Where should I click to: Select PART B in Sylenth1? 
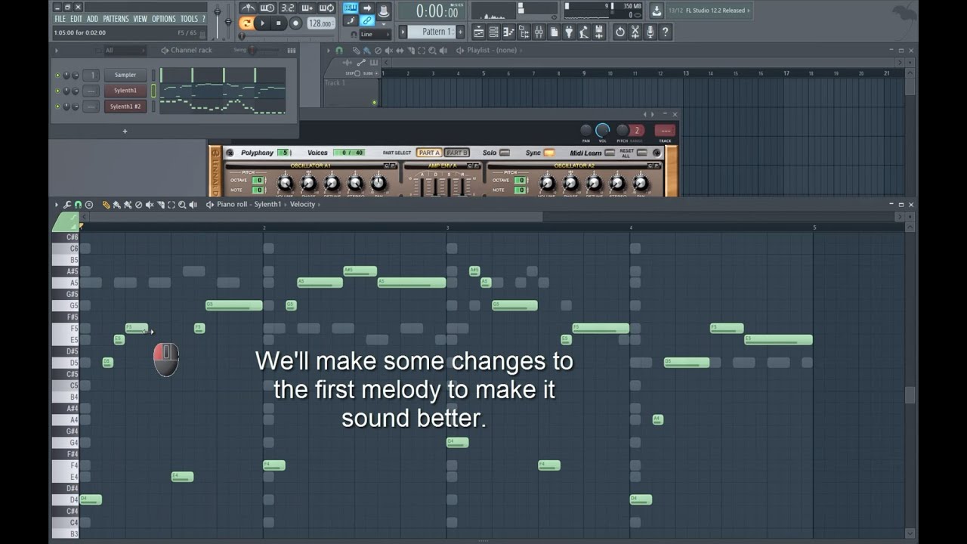click(x=457, y=153)
